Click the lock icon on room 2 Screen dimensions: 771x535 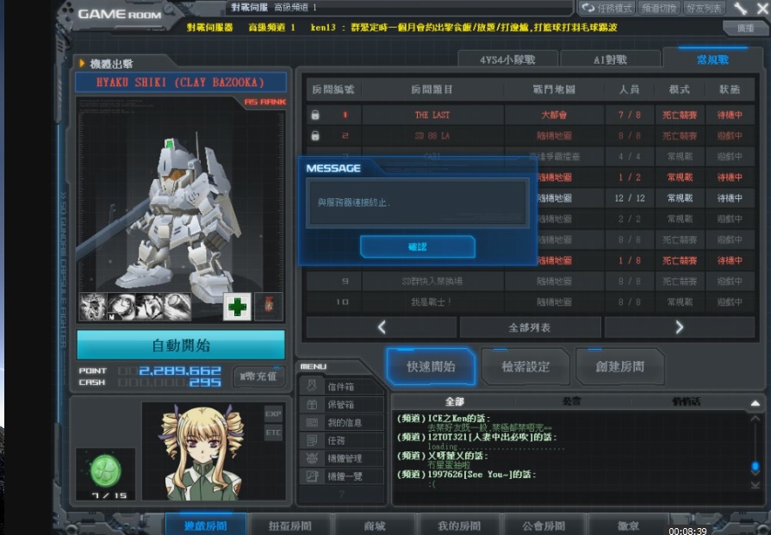tap(315, 136)
